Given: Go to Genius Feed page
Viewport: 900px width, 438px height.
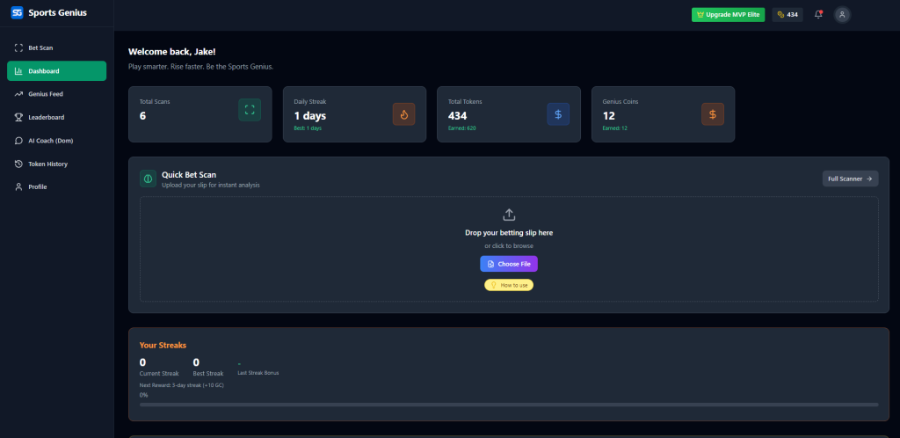Looking at the screenshot, I should 45,94.
